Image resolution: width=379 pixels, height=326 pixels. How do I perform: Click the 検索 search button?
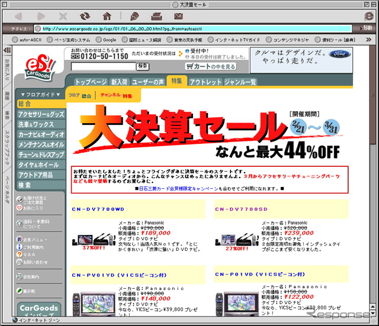click(143, 66)
